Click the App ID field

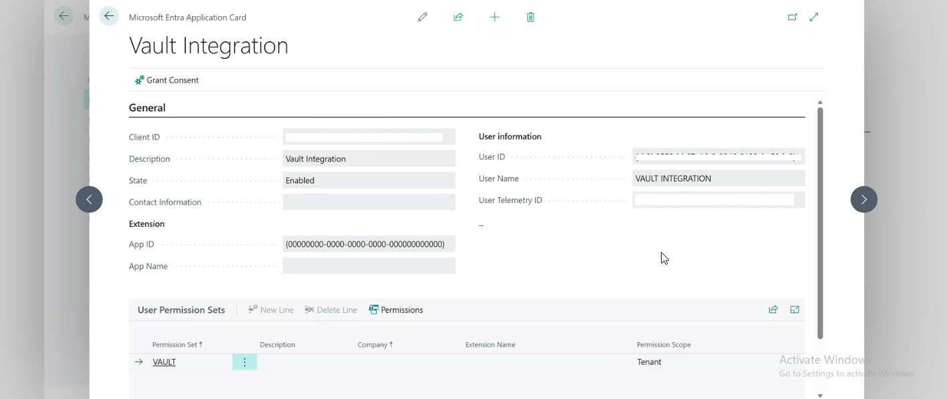(369, 244)
